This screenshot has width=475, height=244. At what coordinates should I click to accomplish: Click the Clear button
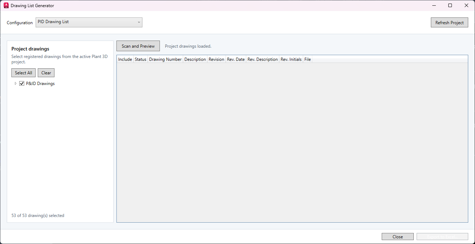[x=46, y=73]
